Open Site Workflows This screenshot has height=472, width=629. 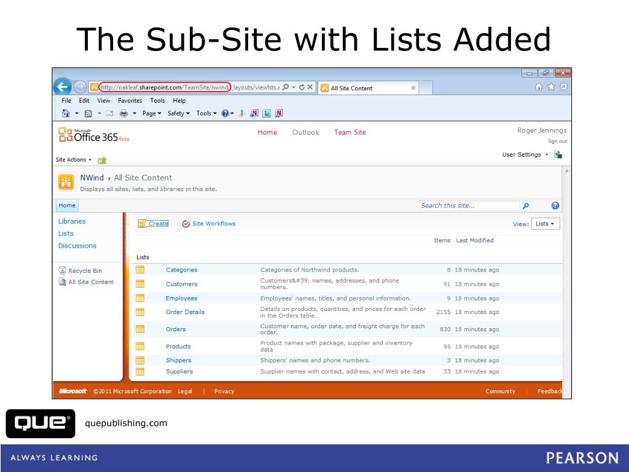(213, 224)
